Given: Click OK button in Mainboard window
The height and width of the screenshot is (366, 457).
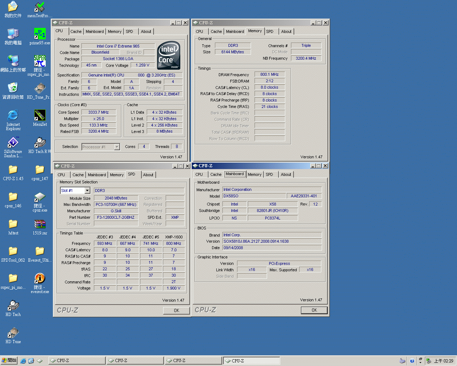Looking at the screenshot, I should [314, 310].
